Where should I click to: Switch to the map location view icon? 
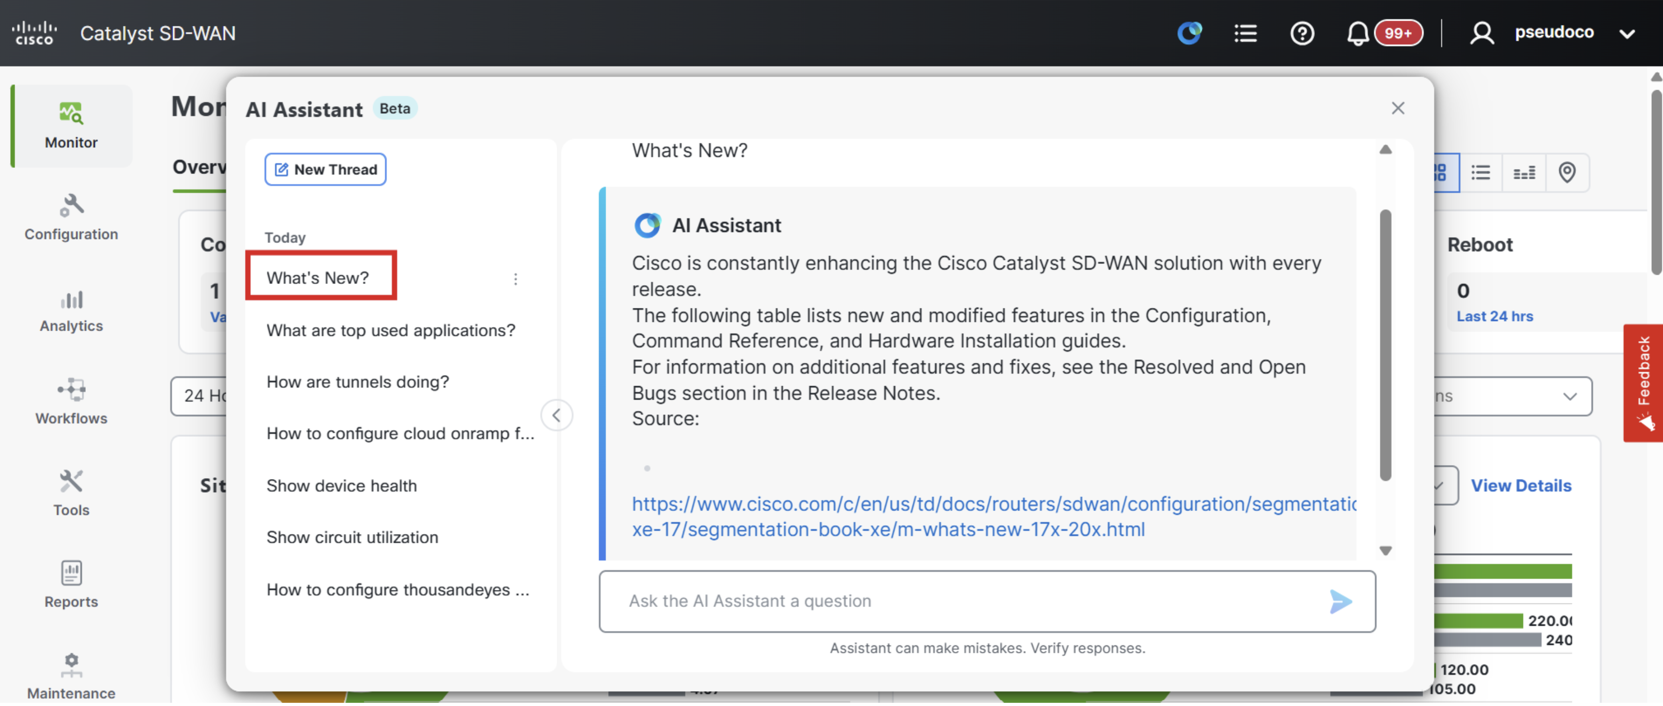(x=1567, y=172)
